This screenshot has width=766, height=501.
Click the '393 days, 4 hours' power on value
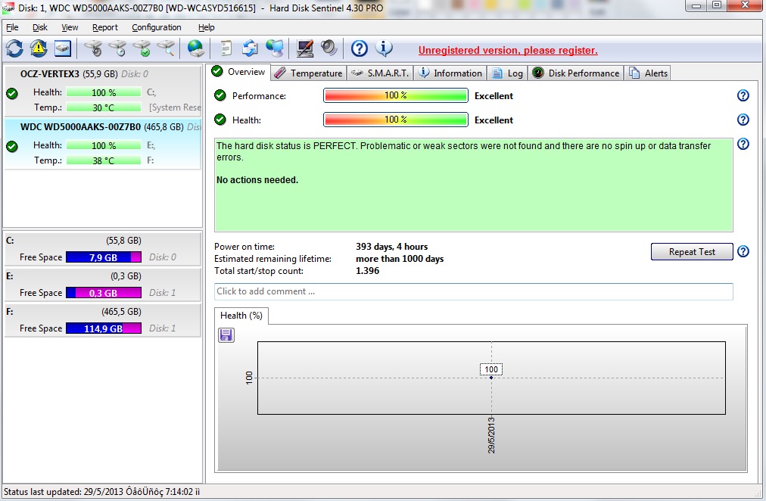coord(392,247)
